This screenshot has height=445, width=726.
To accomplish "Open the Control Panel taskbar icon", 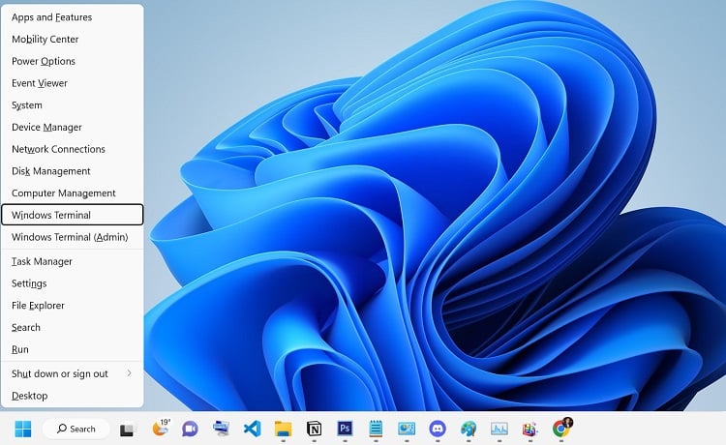I will 407,429.
